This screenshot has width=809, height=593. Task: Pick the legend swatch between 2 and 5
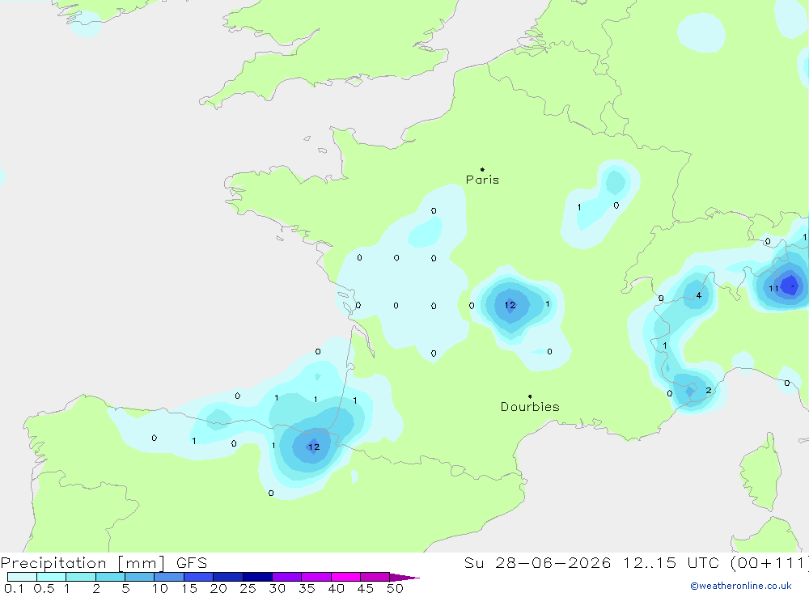pos(110,577)
